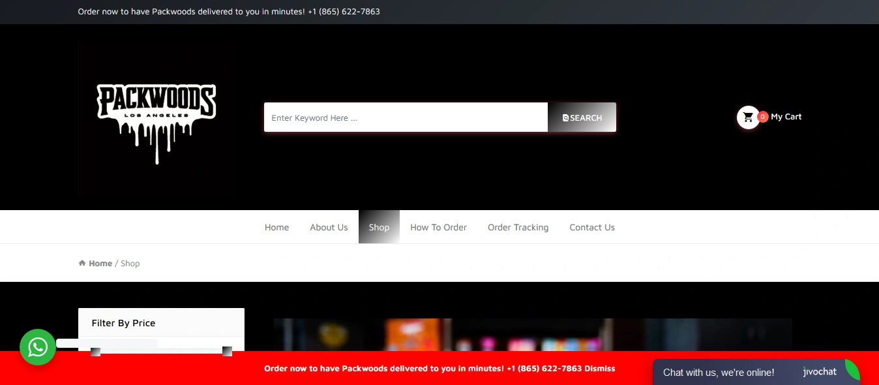The image size is (879, 385).
Task: Click the red cart item count badge
Action: pyautogui.click(x=762, y=117)
